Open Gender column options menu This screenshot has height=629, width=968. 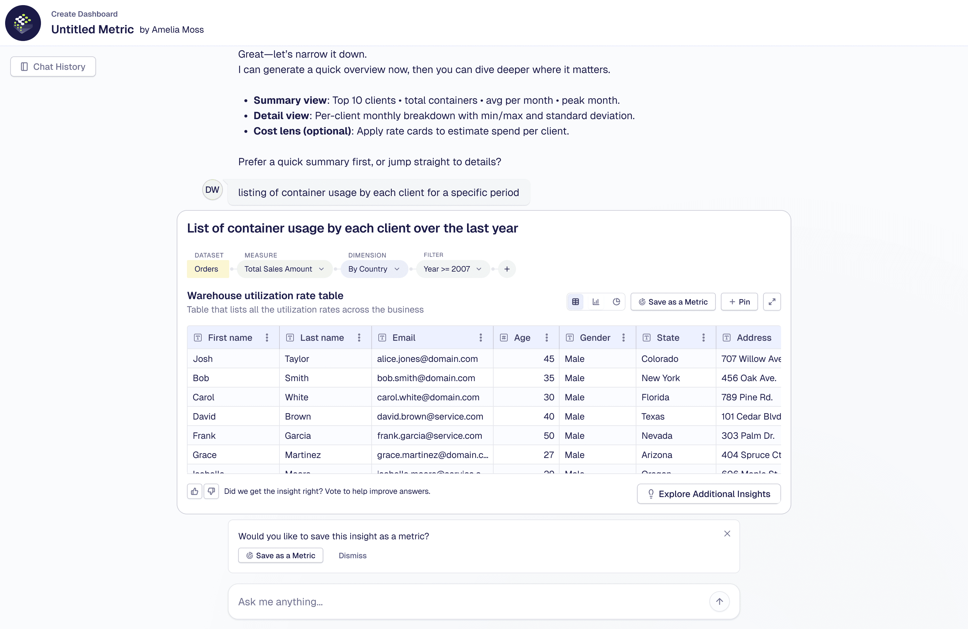(x=624, y=338)
